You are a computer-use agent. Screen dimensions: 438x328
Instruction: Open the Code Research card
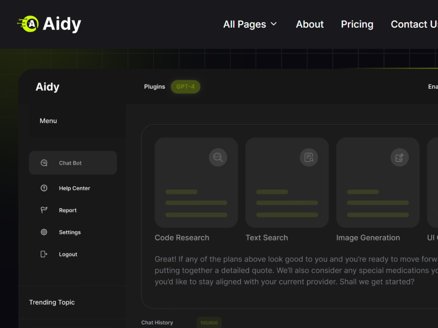(x=196, y=183)
